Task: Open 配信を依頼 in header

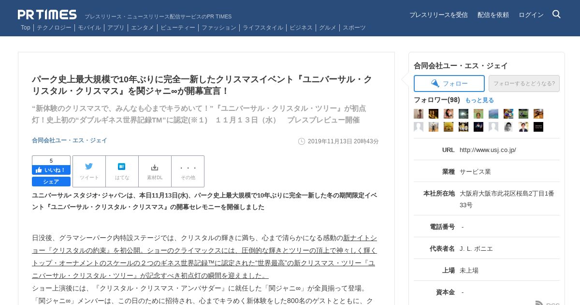Action: point(493,15)
